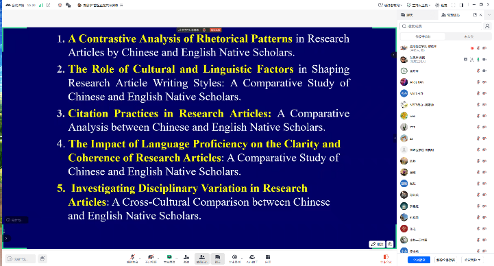
Task: Select the second tab under the member search
Action: point(469,36)
